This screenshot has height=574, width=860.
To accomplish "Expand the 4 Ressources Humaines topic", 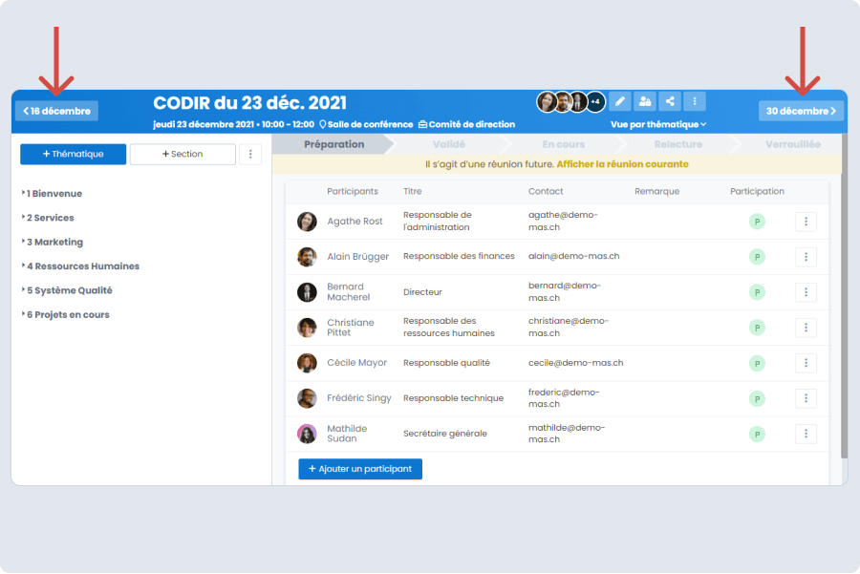I will click(x=82, y=266).
